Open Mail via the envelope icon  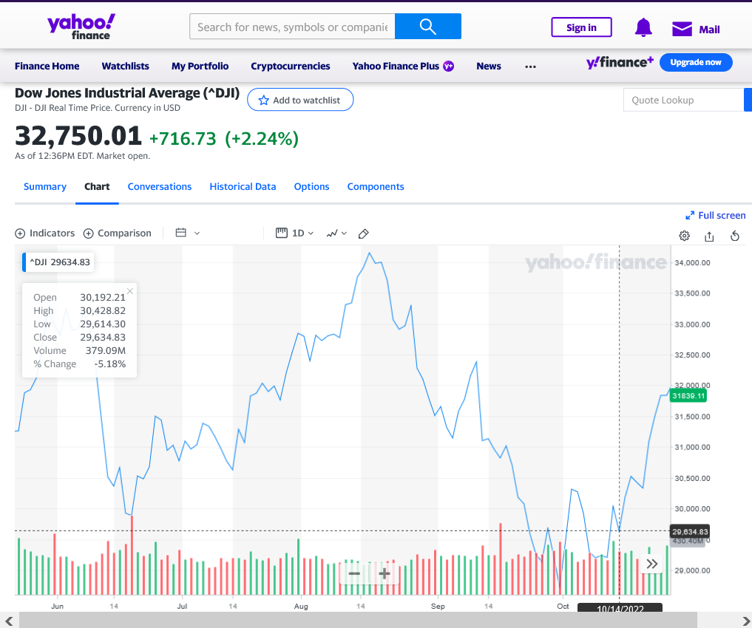click(x=682, y=29)
